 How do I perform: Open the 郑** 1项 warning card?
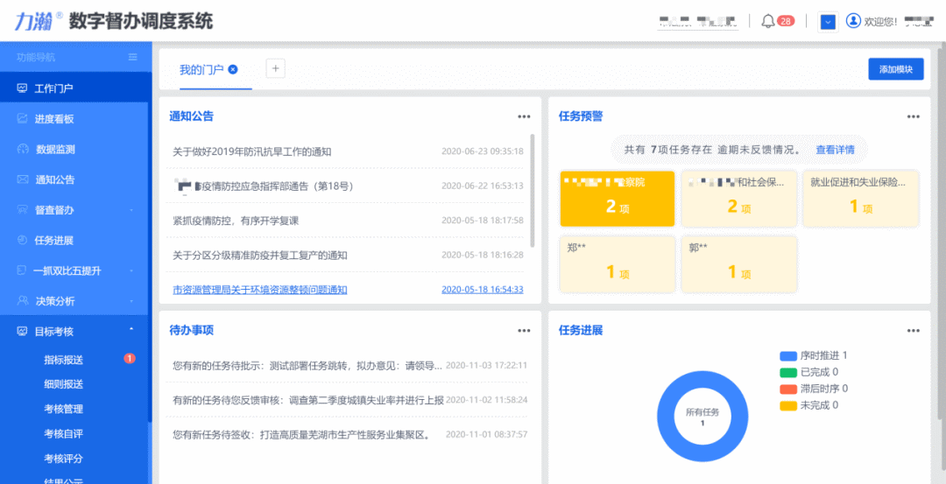(x=618, y=264)
